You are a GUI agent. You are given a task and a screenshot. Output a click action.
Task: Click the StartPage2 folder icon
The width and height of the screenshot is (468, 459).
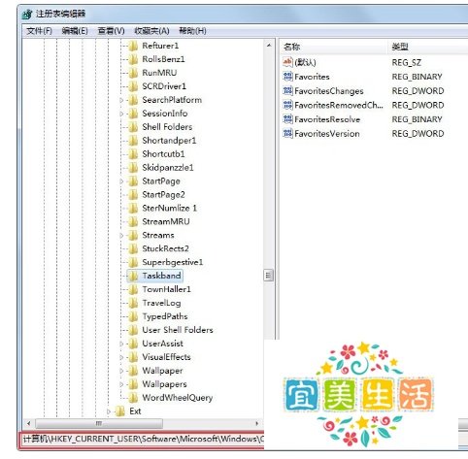pos(133,195)
